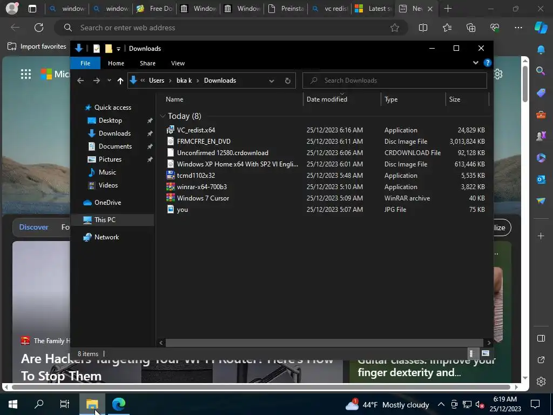553x415 pixels.
Task: Open the Discover feed tab
Action: 33,227
